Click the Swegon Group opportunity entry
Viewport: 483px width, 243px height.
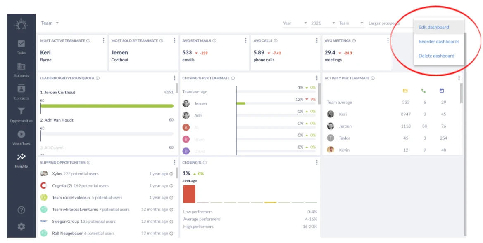pyautogui.click(x=107, y=221)
